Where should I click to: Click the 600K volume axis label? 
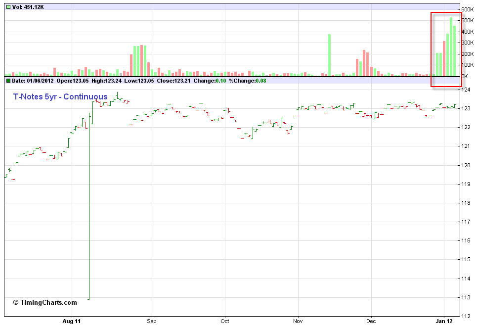click(x=468, y=9)
